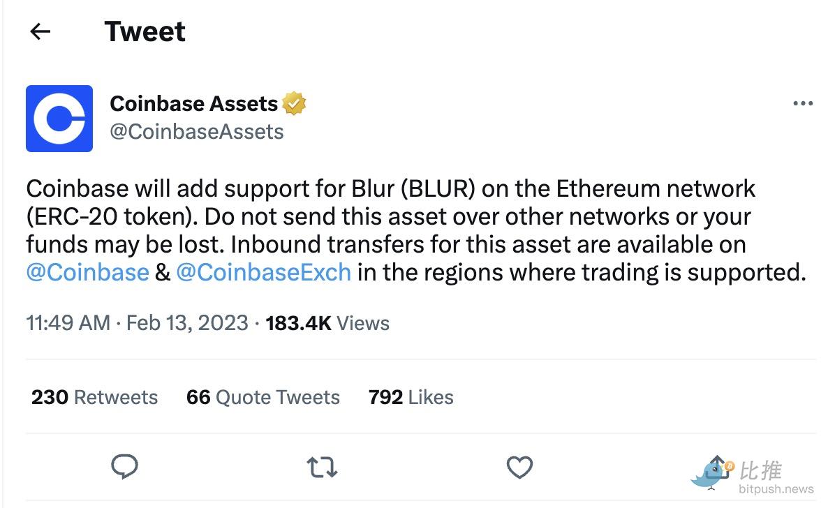Go back using the left arrow
The width and height of the screenshot is (828, 508).
point(40,31)
